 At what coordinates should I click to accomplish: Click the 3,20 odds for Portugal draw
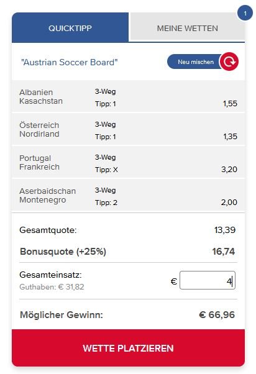click(x=229, y=170)
